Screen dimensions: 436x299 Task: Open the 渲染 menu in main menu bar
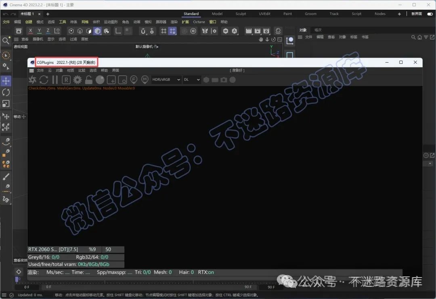[174, 22]
